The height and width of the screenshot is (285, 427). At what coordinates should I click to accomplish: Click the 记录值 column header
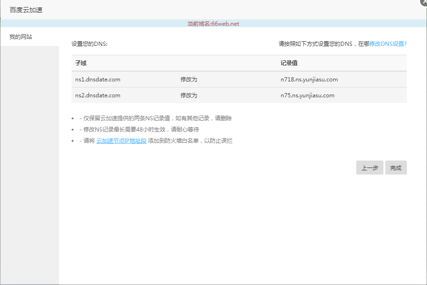[x=289, y=63]
